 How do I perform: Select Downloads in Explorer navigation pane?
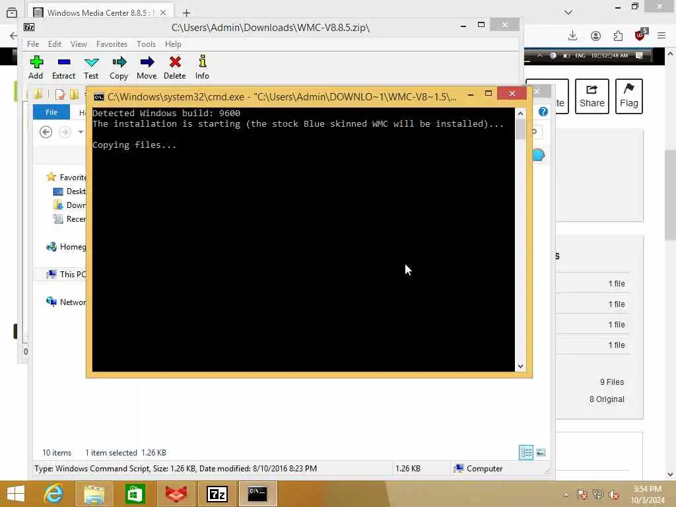tap(69, 205)
